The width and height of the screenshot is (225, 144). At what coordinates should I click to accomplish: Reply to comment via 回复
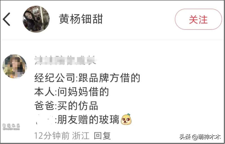click(102, 136)
